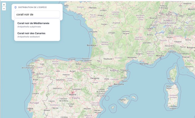Click the Monaco label on map
The image size is (195, 118).
pyautogui.click(x=160, y=56)
